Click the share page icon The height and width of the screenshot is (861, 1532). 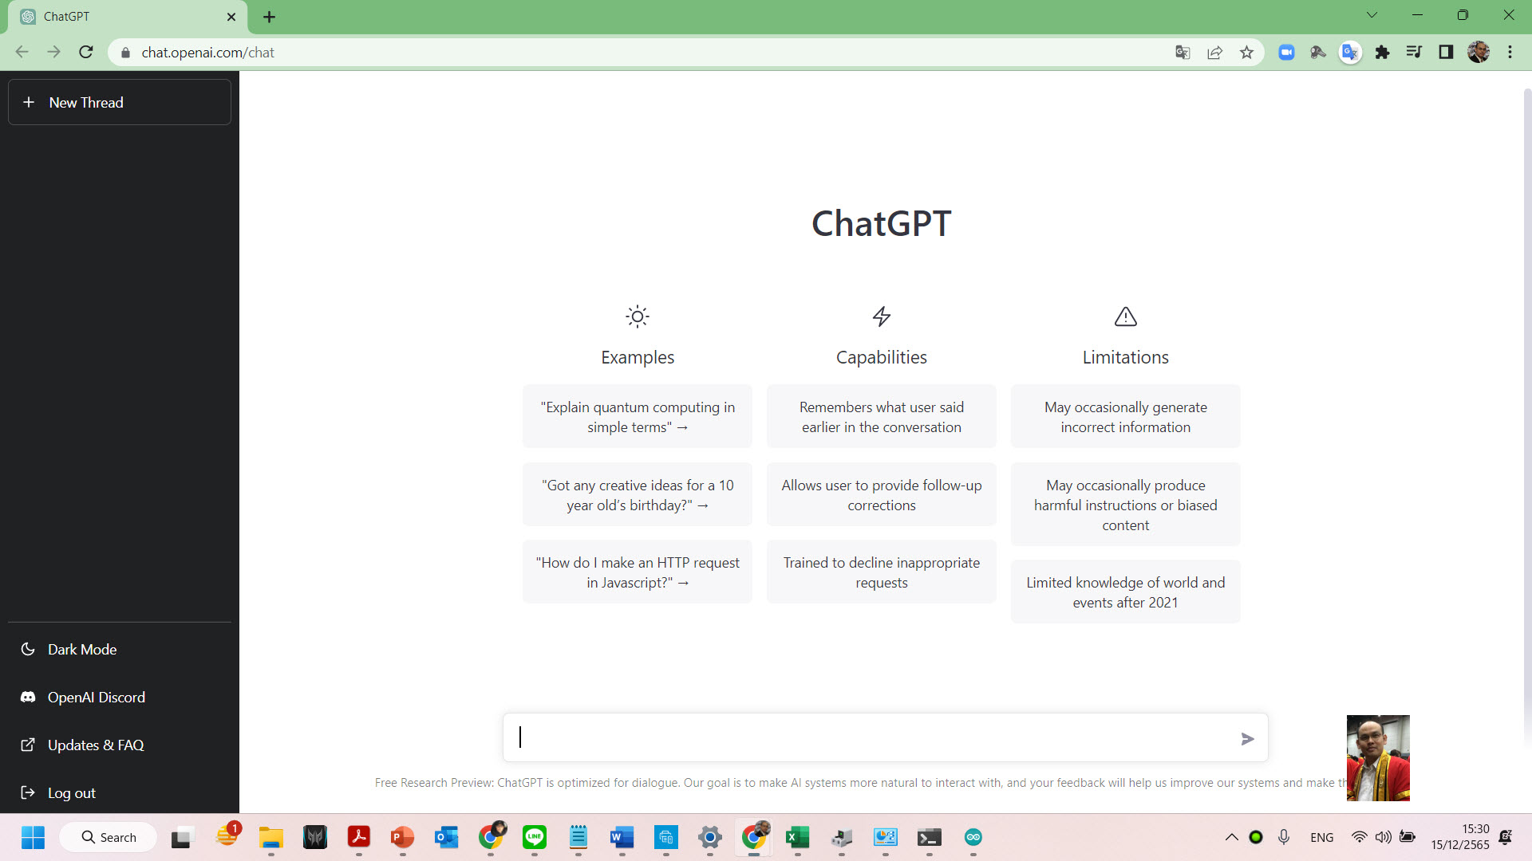point(1214,53)
